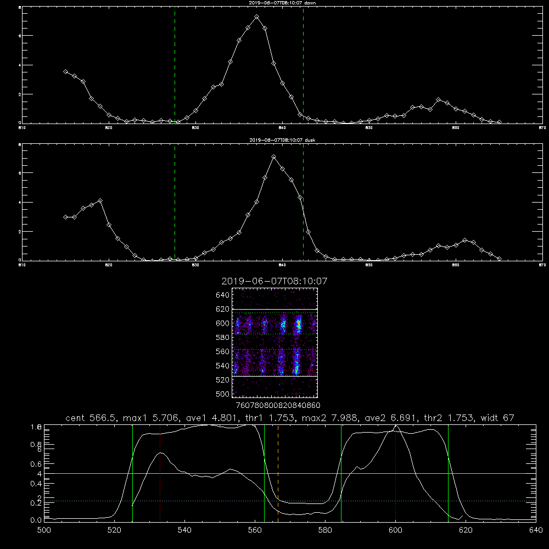Open the colored spectral image thumbnail
Viewport: 549px width, 549px height.
(274, 343)
